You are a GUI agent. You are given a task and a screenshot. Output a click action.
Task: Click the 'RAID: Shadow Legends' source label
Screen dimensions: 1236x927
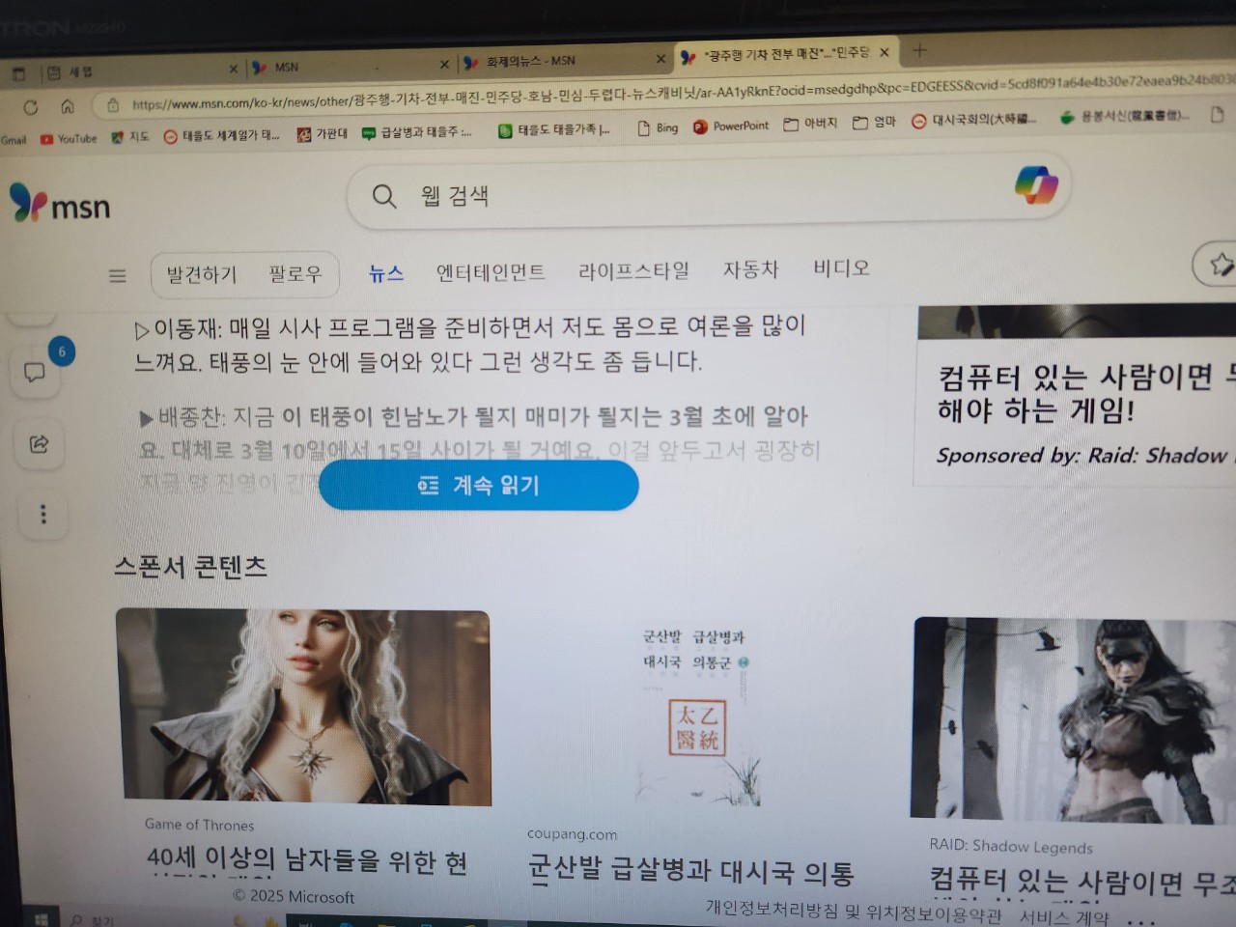[1011, 847]
